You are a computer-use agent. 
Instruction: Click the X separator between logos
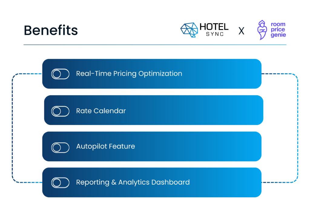pos(241,31)
